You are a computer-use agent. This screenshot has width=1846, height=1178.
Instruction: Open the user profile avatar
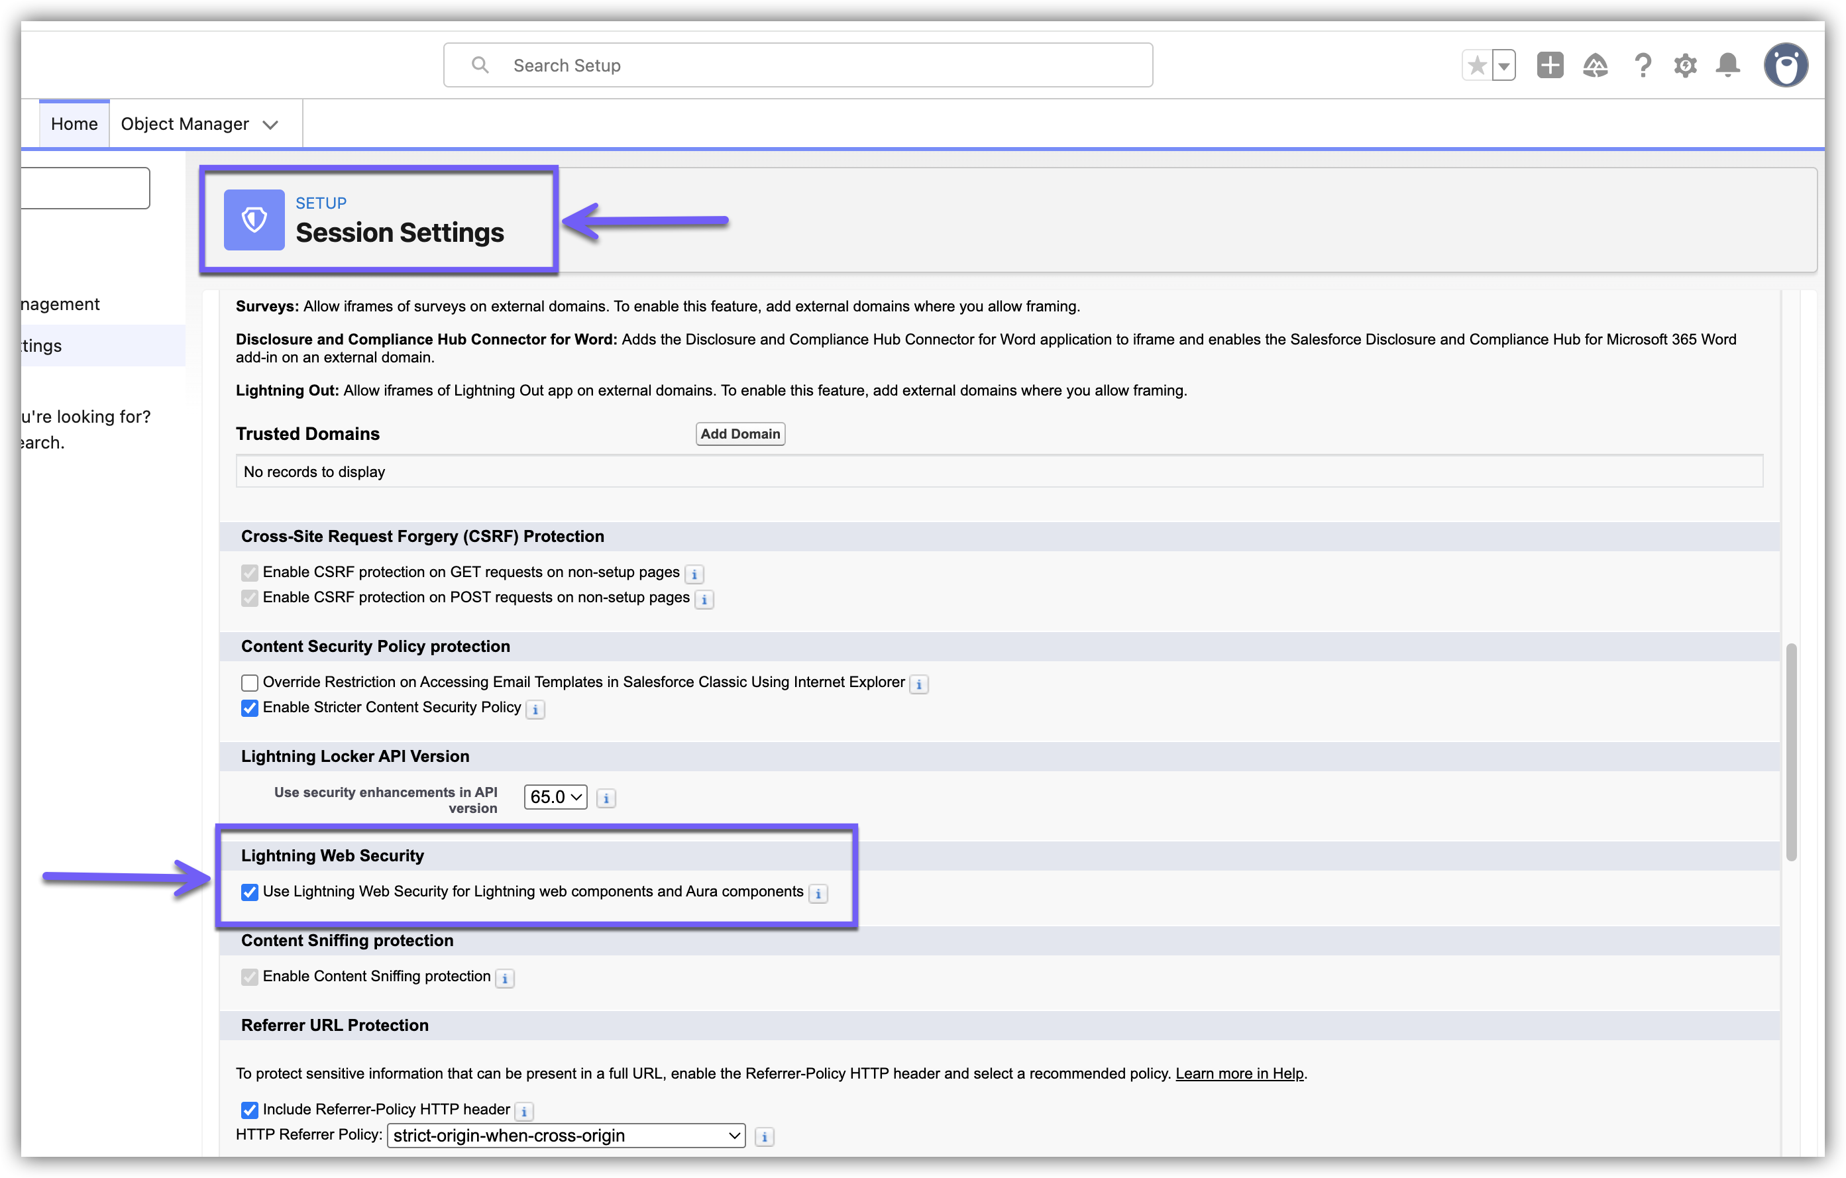click(x=1786, y=65)
